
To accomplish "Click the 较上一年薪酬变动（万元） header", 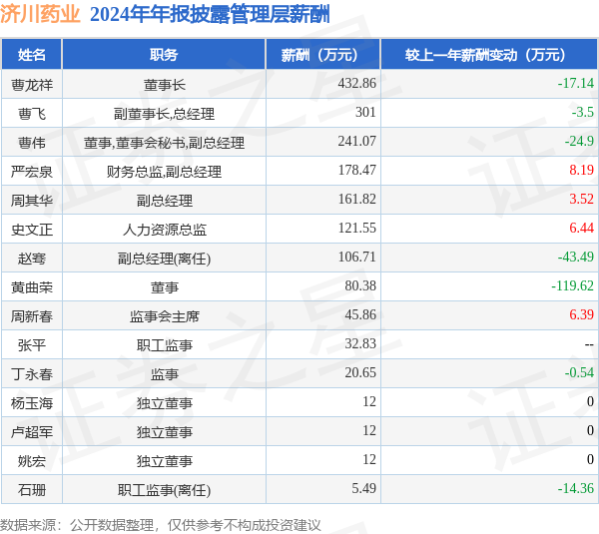I will (x=489, y=55).
